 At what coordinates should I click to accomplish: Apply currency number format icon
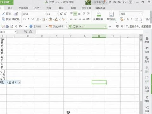pos(122,19)
